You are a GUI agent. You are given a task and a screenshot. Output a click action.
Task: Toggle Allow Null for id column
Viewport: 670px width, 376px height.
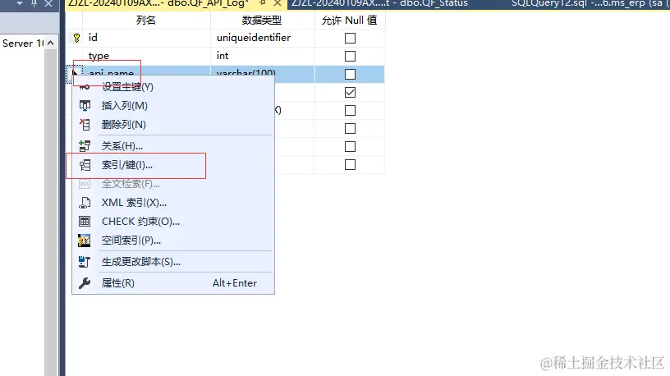350,38
